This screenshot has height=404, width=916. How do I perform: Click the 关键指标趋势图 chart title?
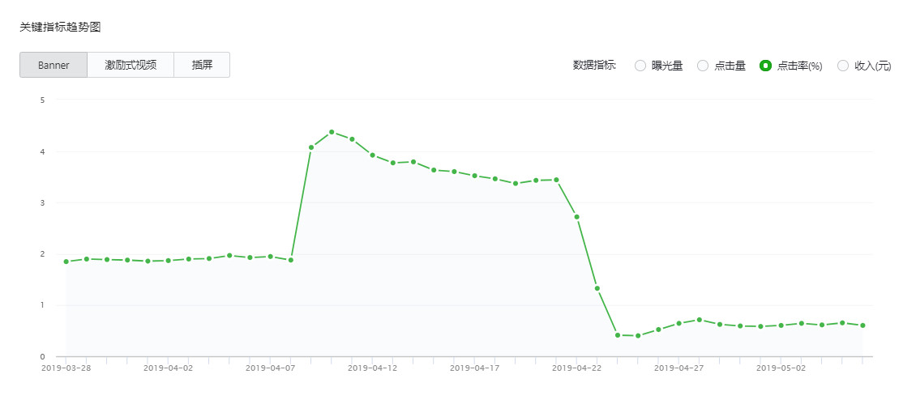tap(60, 28)
